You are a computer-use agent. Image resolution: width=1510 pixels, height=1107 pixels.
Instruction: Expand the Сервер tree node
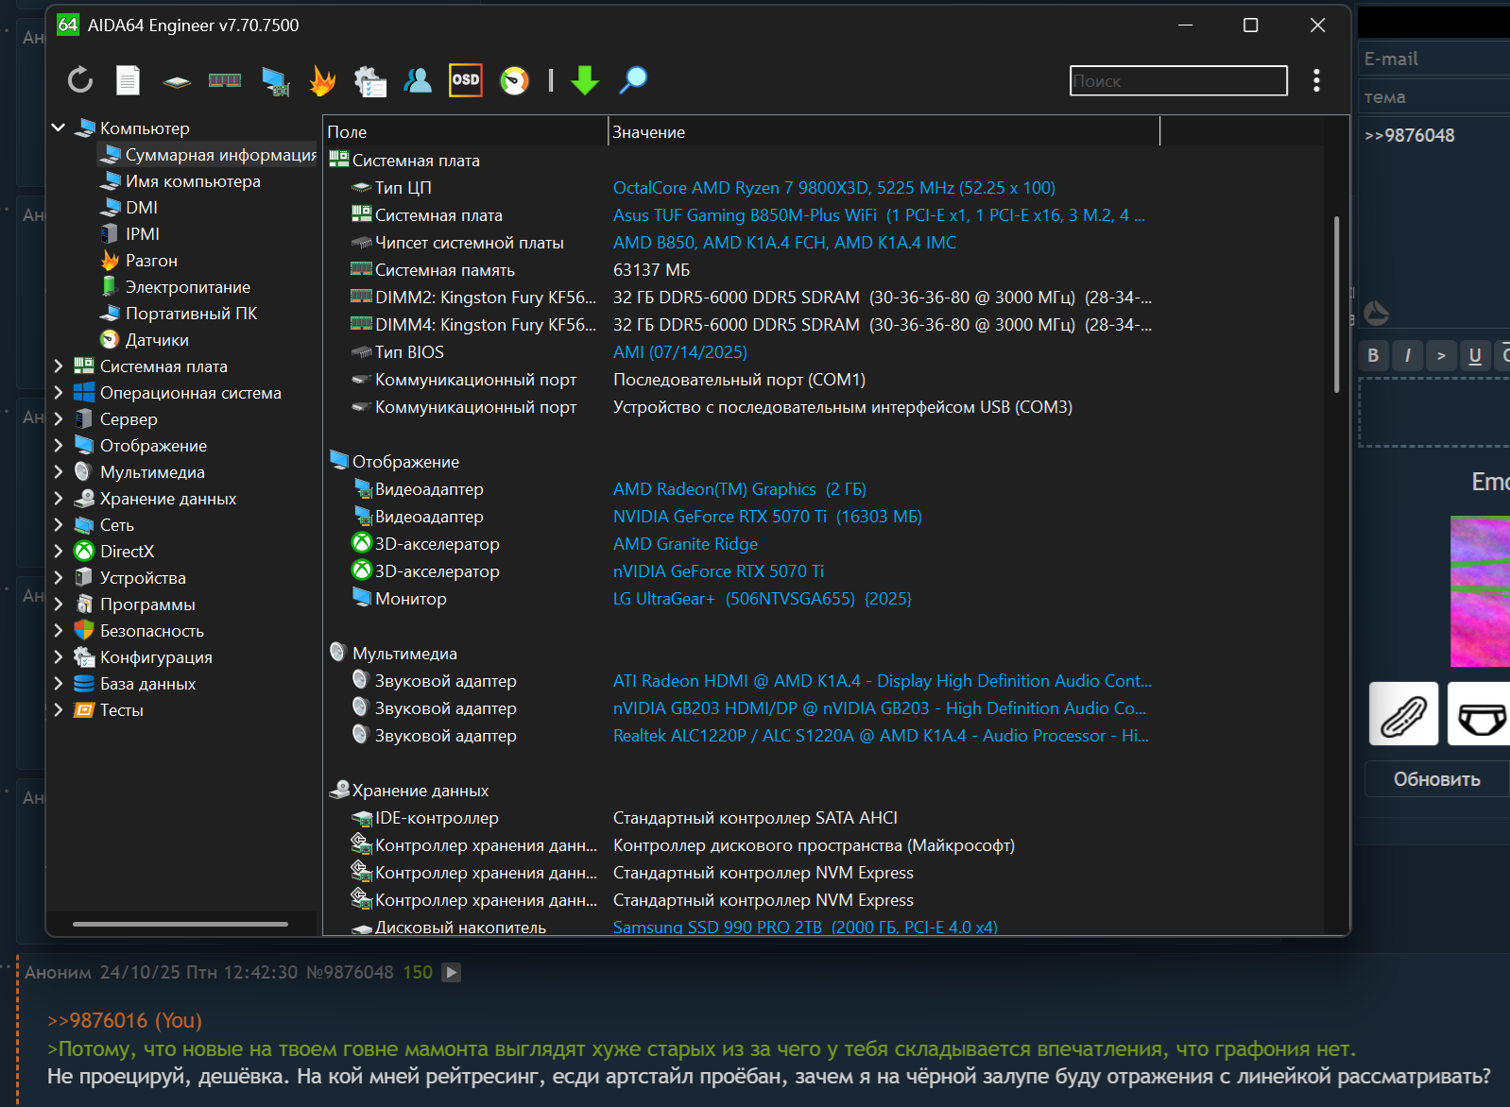pyautogui.click(x=59, y=418)
